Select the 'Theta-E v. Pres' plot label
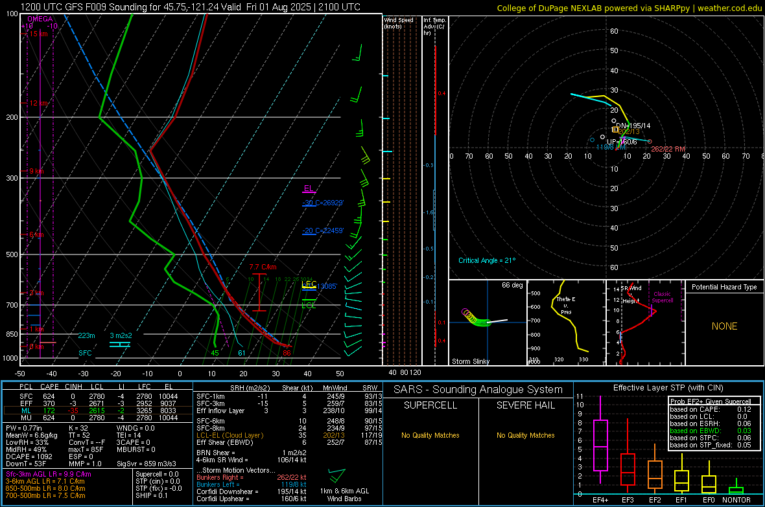 click(565, 305)
